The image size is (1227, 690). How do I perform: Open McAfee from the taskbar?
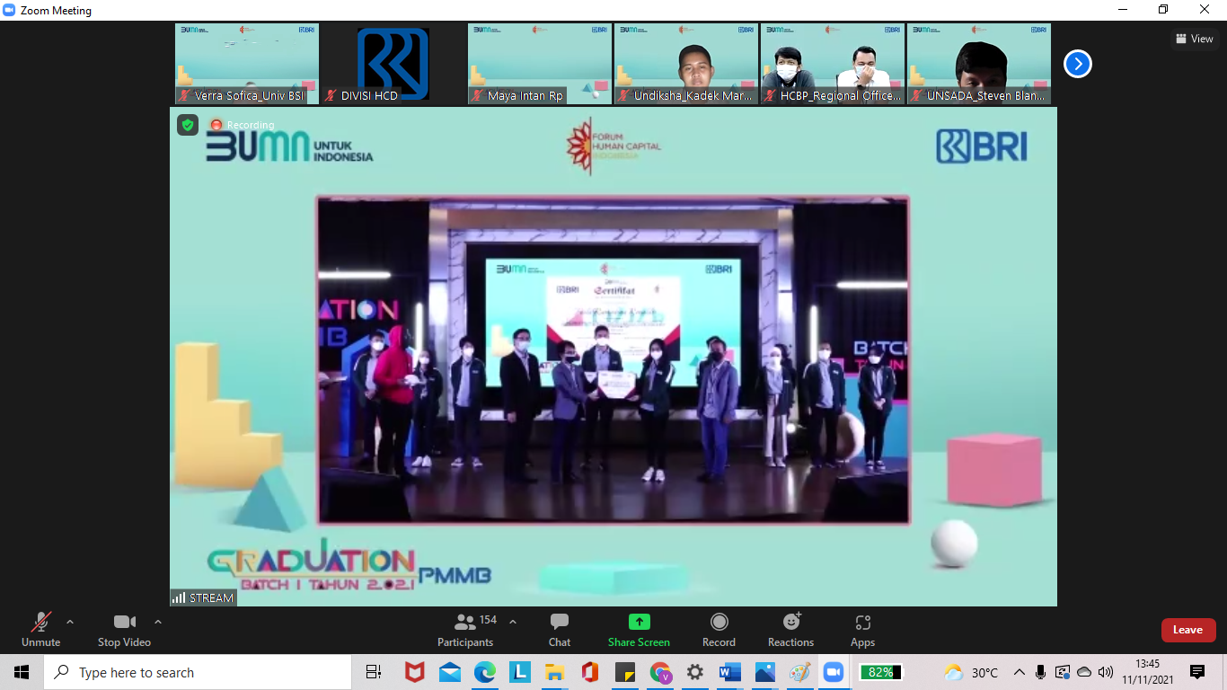point(414,672)
